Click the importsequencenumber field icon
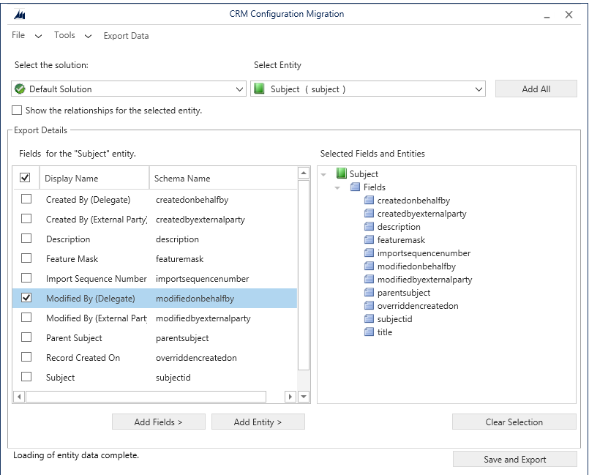The height and width of the screenshot is (475, 589). (x=369, y=253)
